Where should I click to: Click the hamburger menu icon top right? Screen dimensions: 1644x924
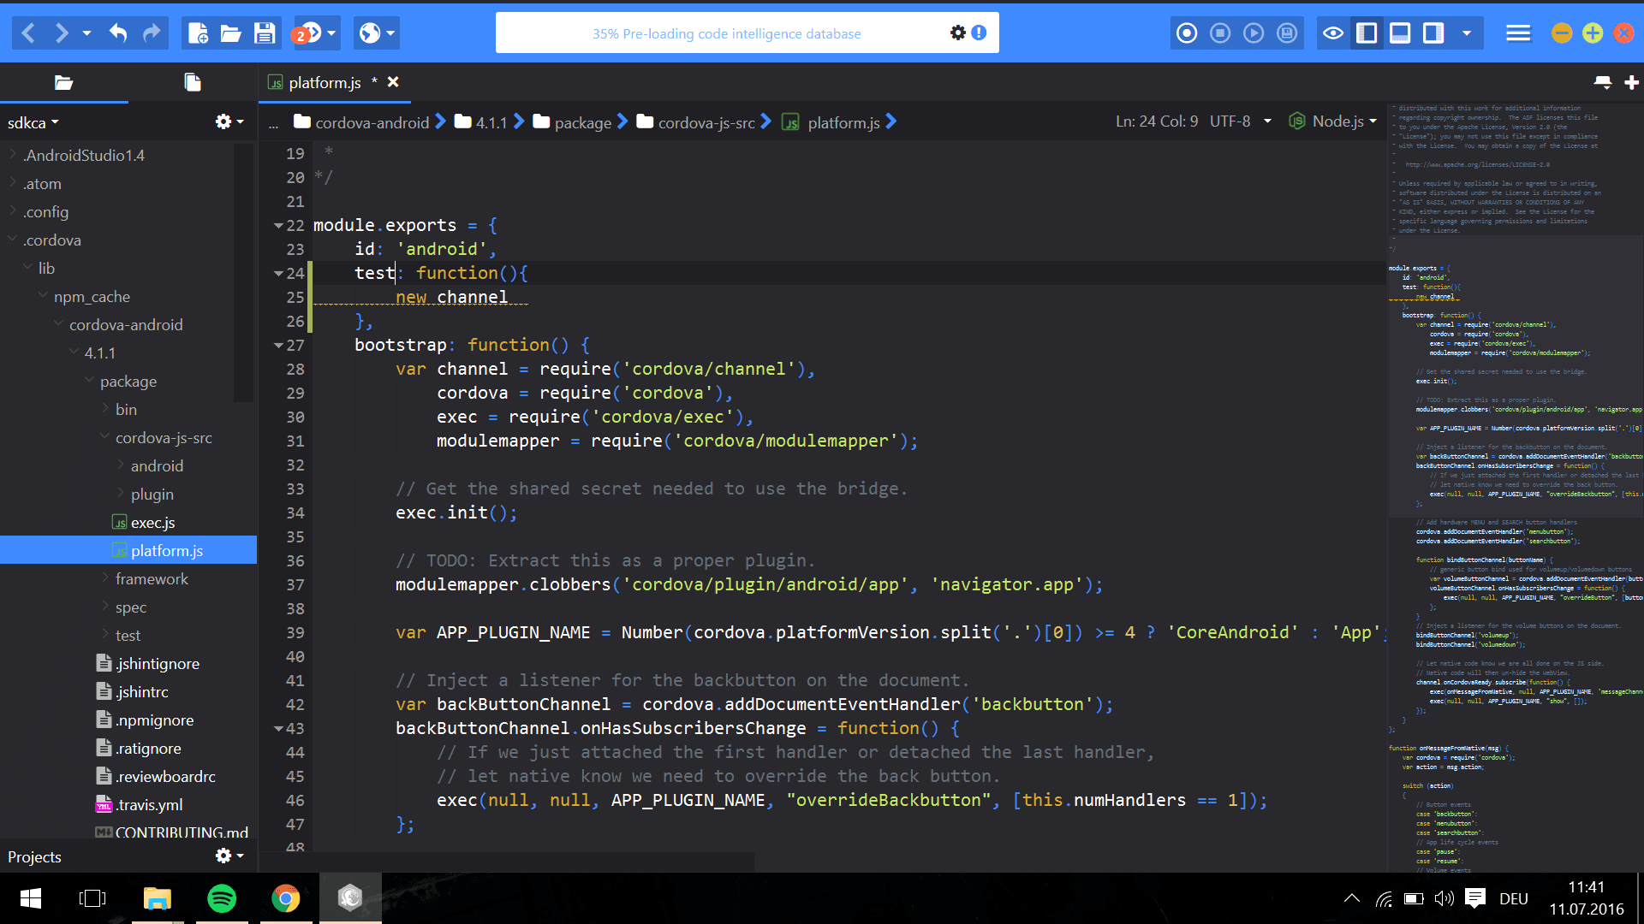(x=1516, y=33)
